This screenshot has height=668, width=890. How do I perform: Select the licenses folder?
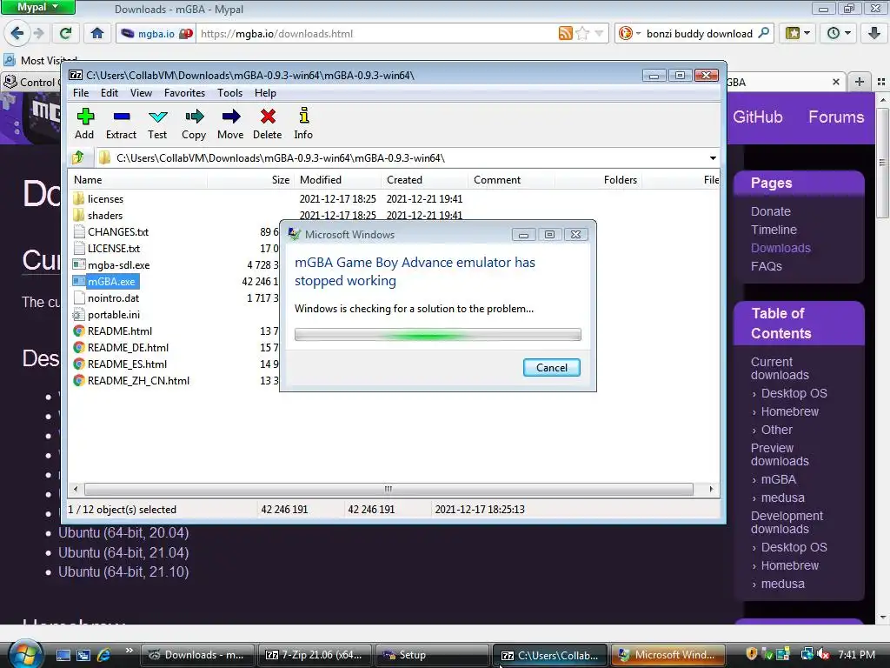point(105,199)
